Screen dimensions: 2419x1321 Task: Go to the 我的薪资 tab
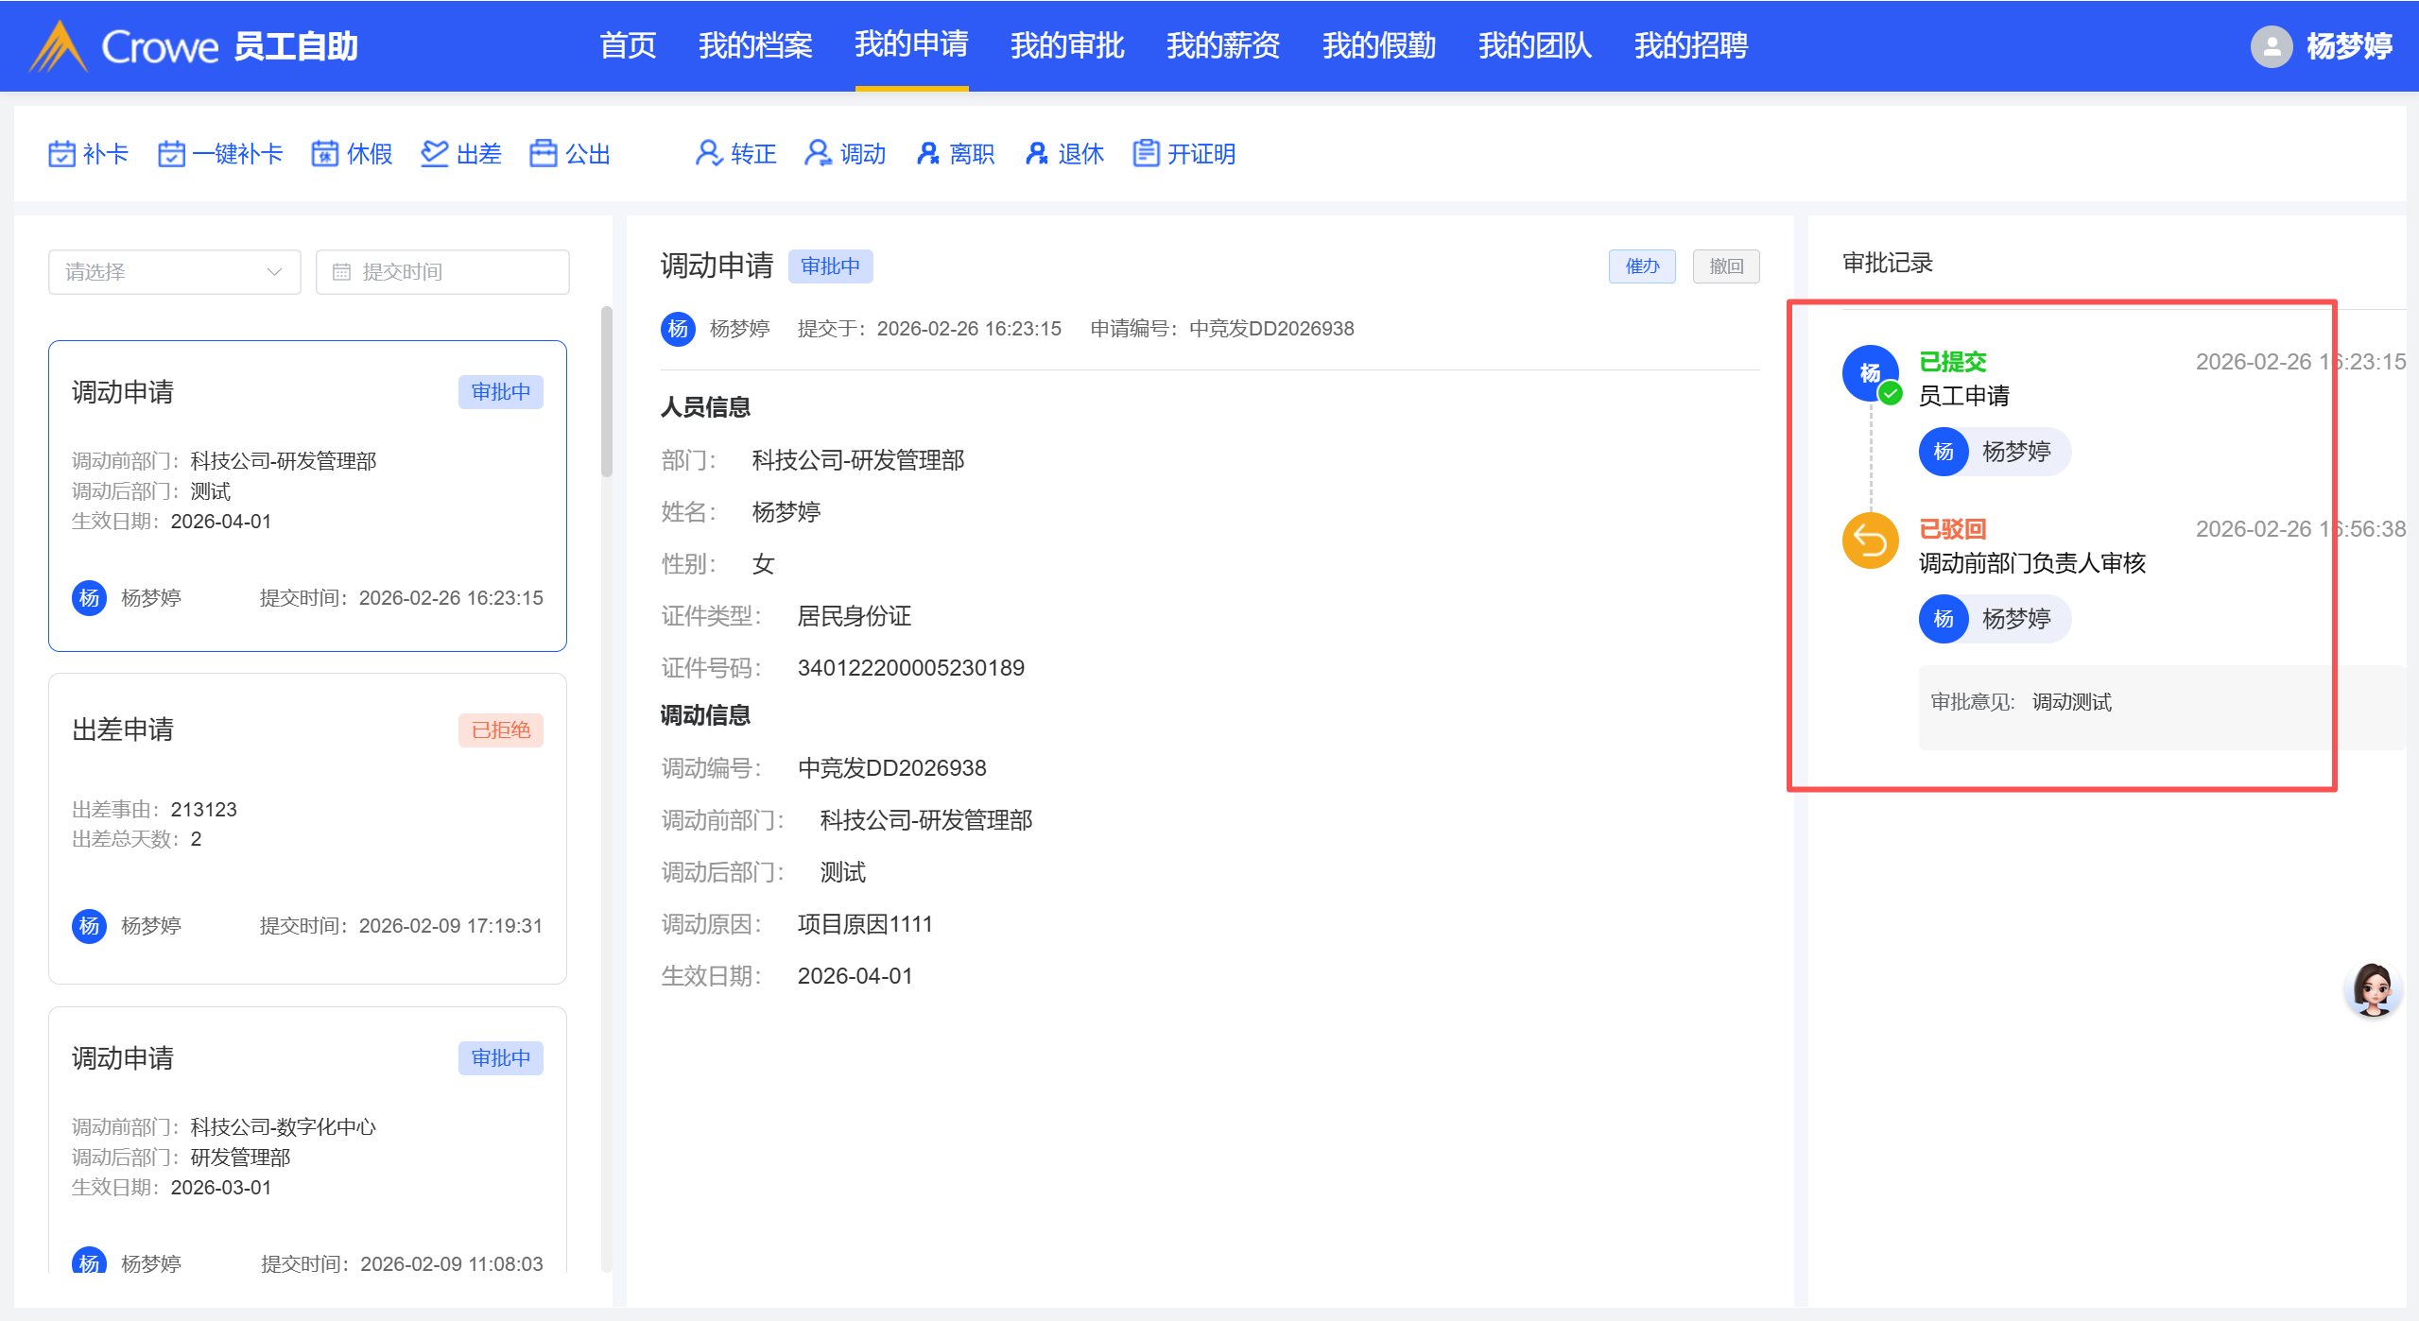point(1223,45)
